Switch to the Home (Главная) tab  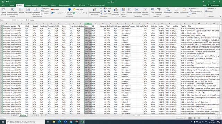coord(11,6)
